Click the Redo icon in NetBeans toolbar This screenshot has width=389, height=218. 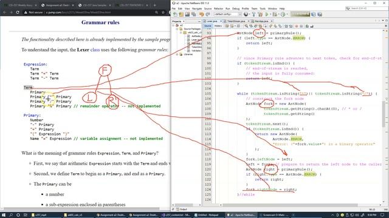[x=208, y=15]
